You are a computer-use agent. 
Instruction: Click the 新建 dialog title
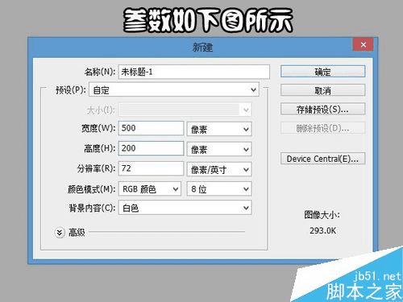202,48
